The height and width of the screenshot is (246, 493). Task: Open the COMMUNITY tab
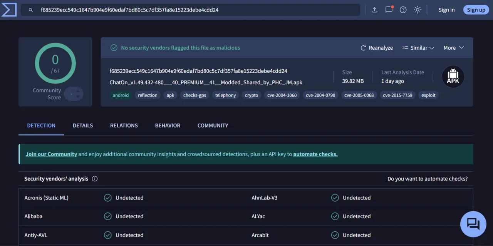point(213,126)
